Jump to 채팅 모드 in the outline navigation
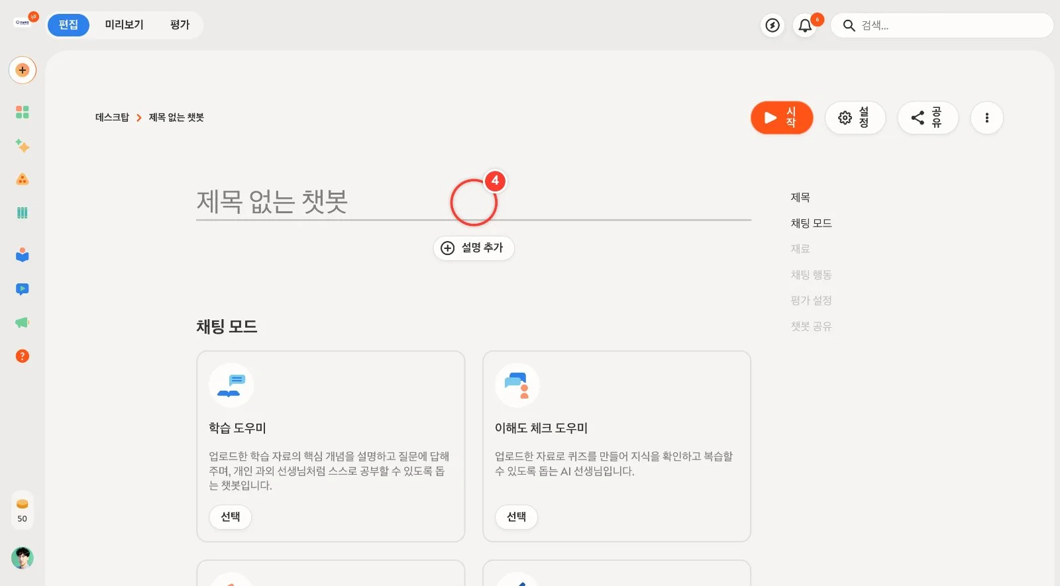The width and height of the screenshot is (1060, 586). (x=811, y=223)
